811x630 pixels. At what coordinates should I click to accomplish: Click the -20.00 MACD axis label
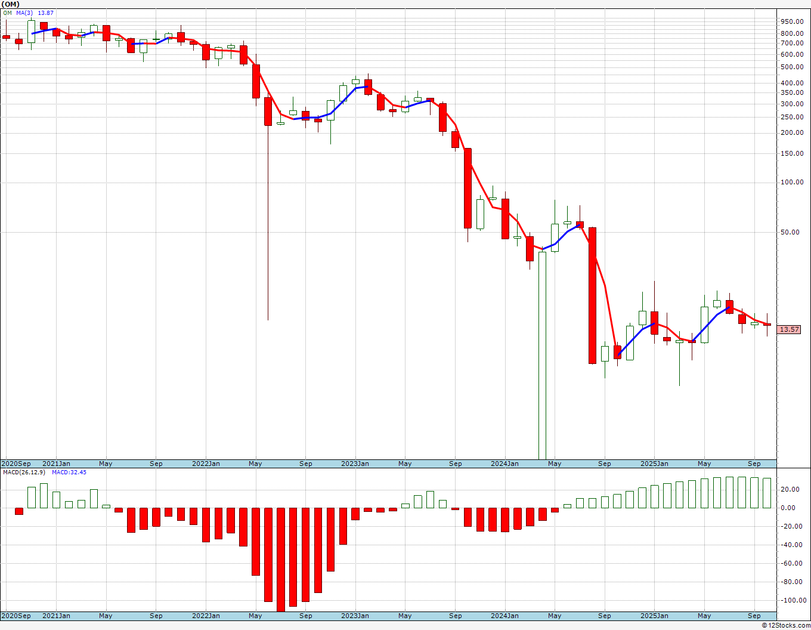pyautogui.click(x=791, y=527)
